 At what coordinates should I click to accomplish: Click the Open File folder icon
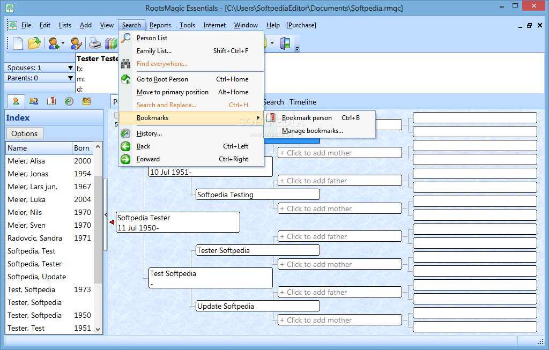point(34,43)
